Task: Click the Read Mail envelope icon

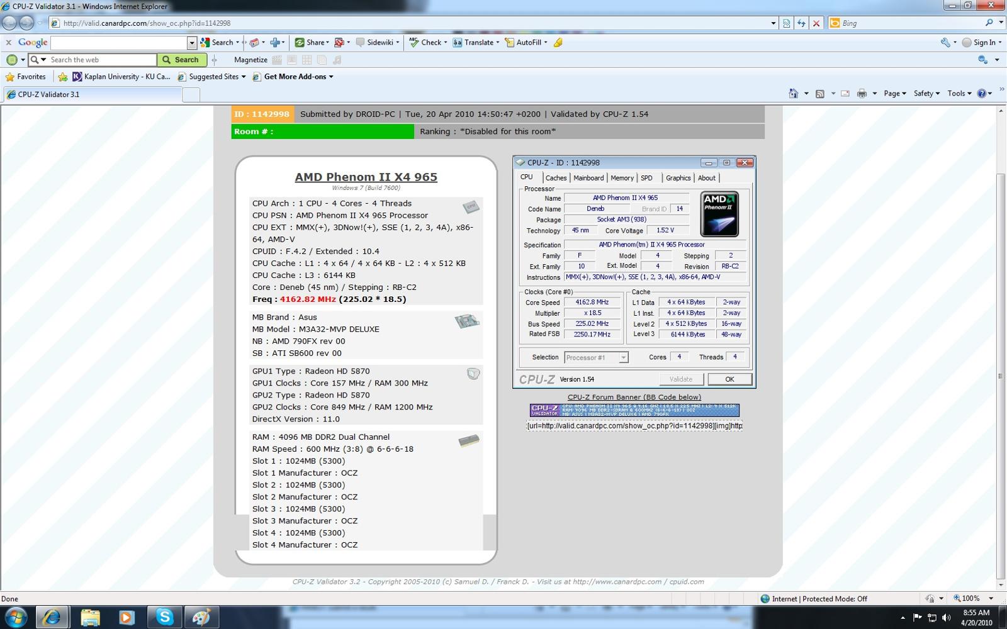Action: pos(845,93)
